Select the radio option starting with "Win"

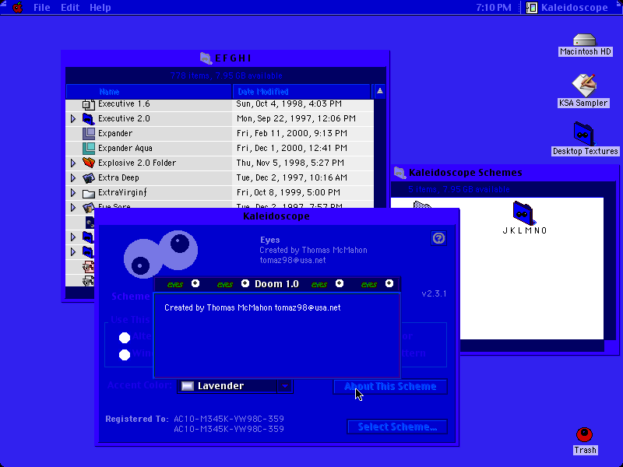tap(125, 355)
